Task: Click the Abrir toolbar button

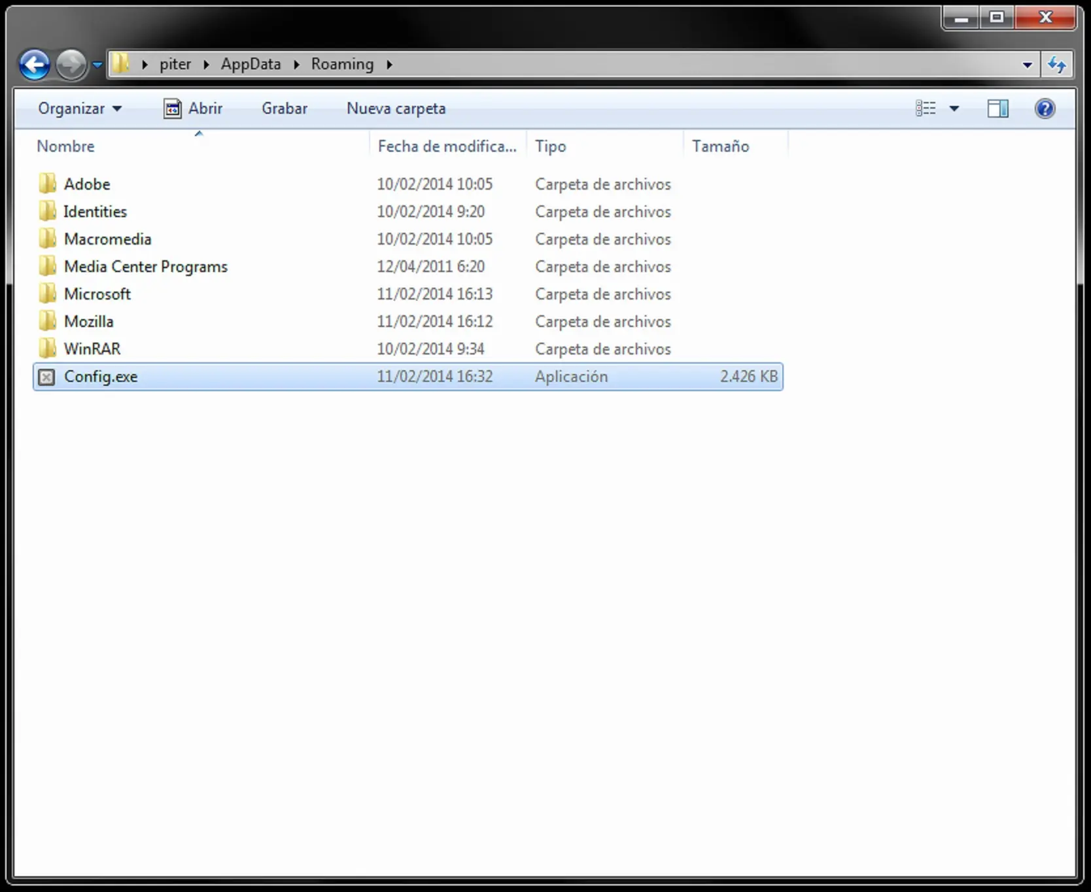Action: tap(193, 109)
